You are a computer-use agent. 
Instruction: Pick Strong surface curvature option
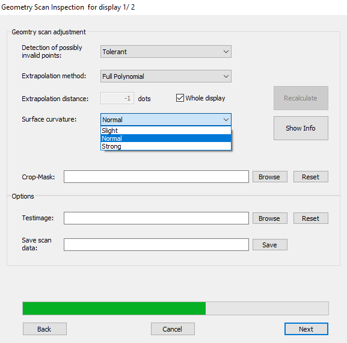(166, 146)
